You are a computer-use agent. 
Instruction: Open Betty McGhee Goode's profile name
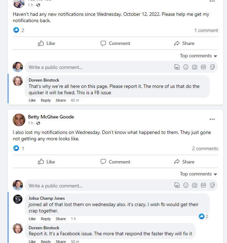[51, 117]
